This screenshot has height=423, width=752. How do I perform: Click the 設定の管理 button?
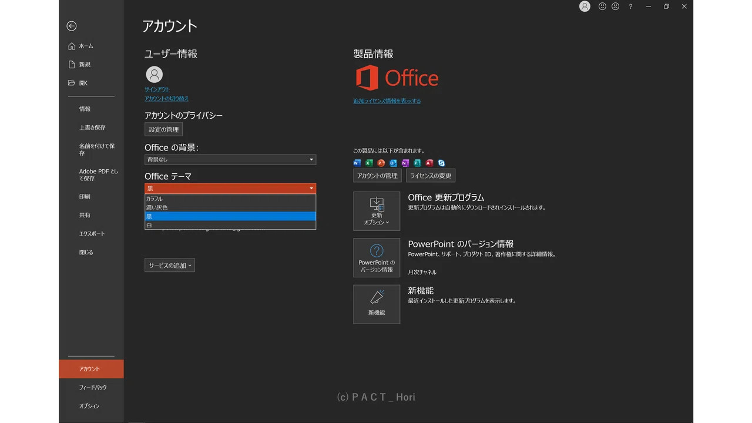click(163, 129)
